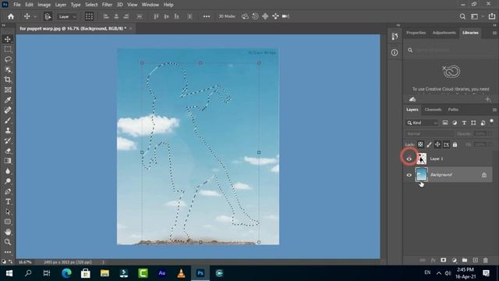The height and width of the screenshot is (281, 499).
Task: Turn layer filtering on or off
Action: coord(492,122)
